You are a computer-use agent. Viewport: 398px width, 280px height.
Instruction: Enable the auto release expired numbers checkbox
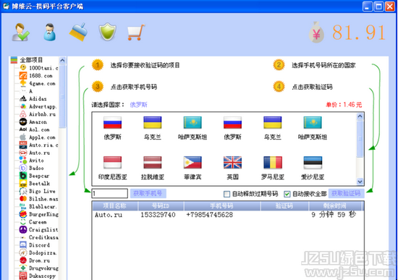click(x=226, y=194)
